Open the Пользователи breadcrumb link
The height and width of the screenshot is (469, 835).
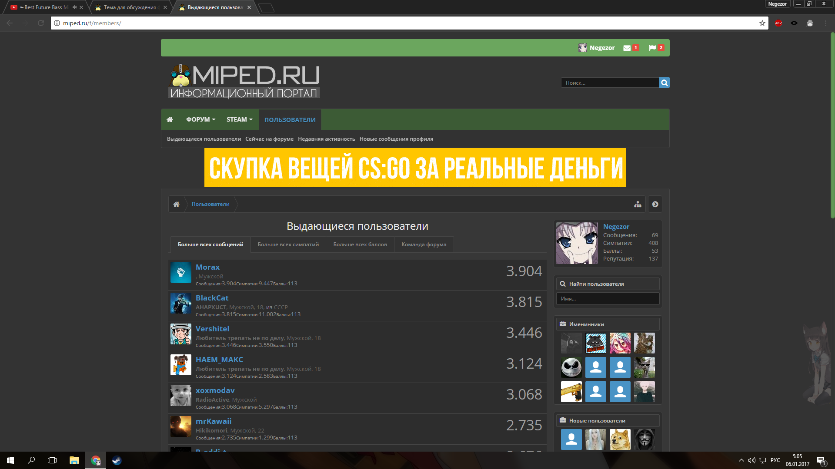point(210,204)
